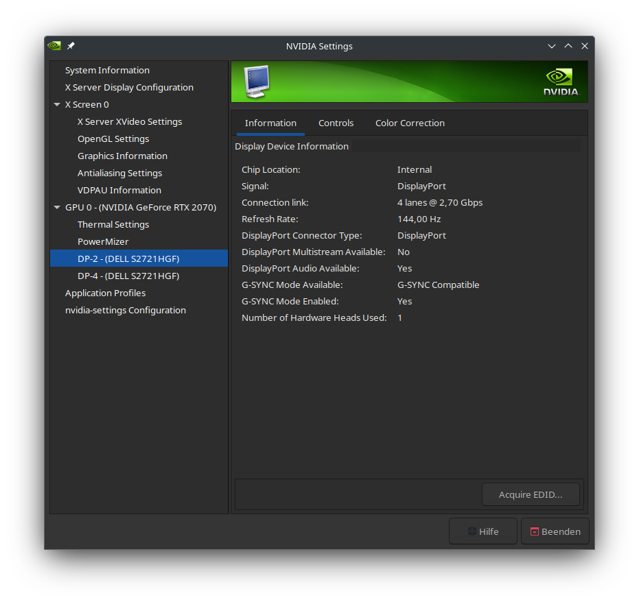Collapse the X Screen 0 tree node
Viewport: 639px width, 602px height.
pos(57,105)
